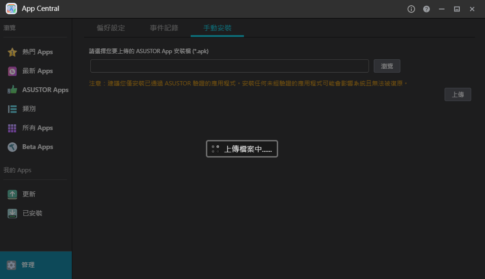Screen dimensions: 485x279
Task: Click the 所有 Apps grid icon
Action: coord(12,128)
